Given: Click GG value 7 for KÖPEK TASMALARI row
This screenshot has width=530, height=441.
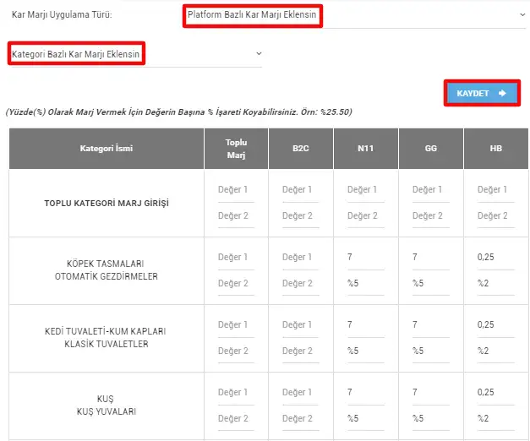Looking at the screenshot, I should pos(431,258).
